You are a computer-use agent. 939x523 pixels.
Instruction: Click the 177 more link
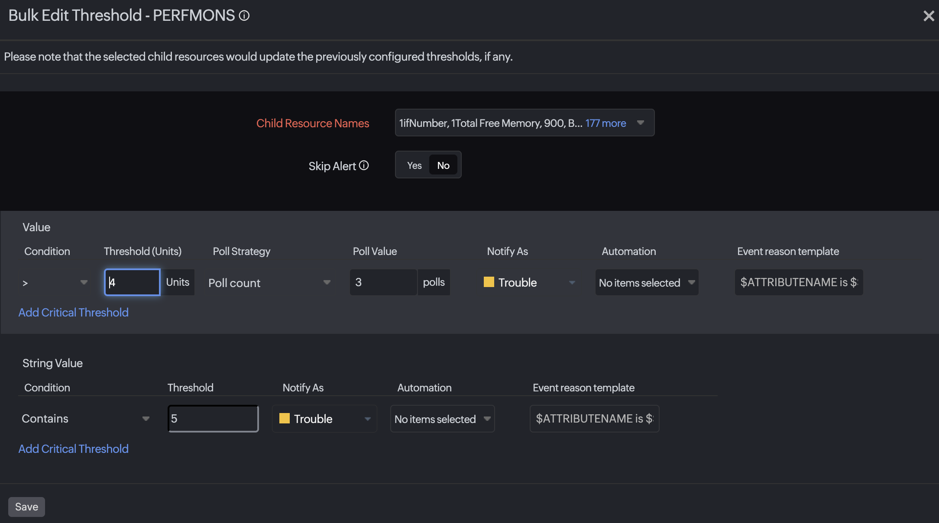605,123
